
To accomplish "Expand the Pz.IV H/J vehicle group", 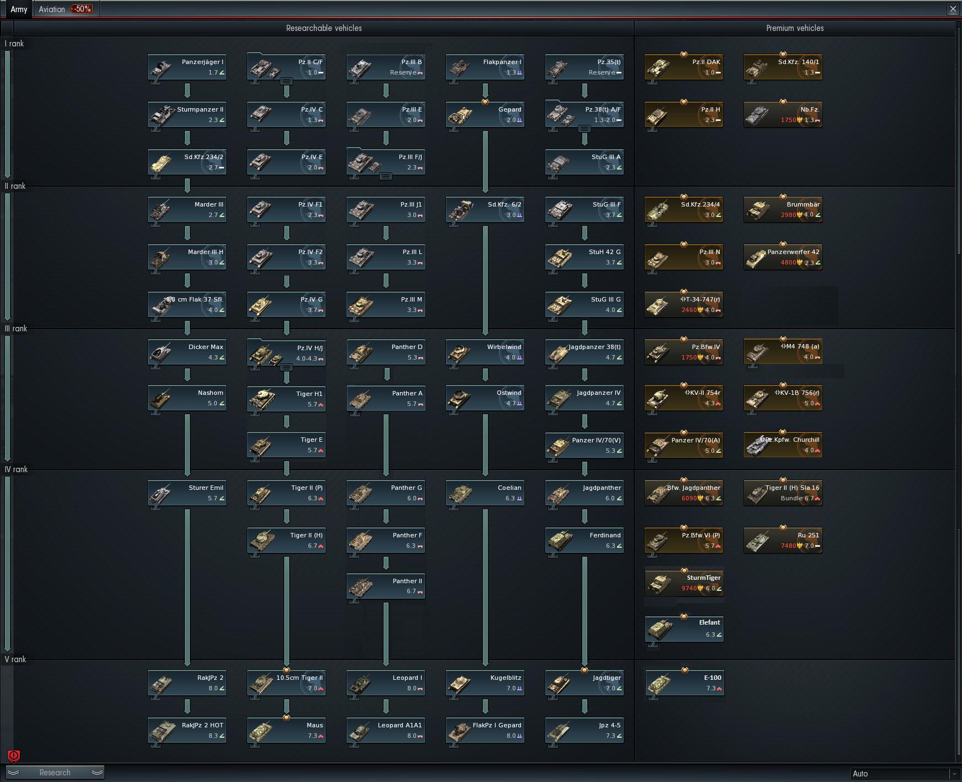I will [x=286, y=367].
